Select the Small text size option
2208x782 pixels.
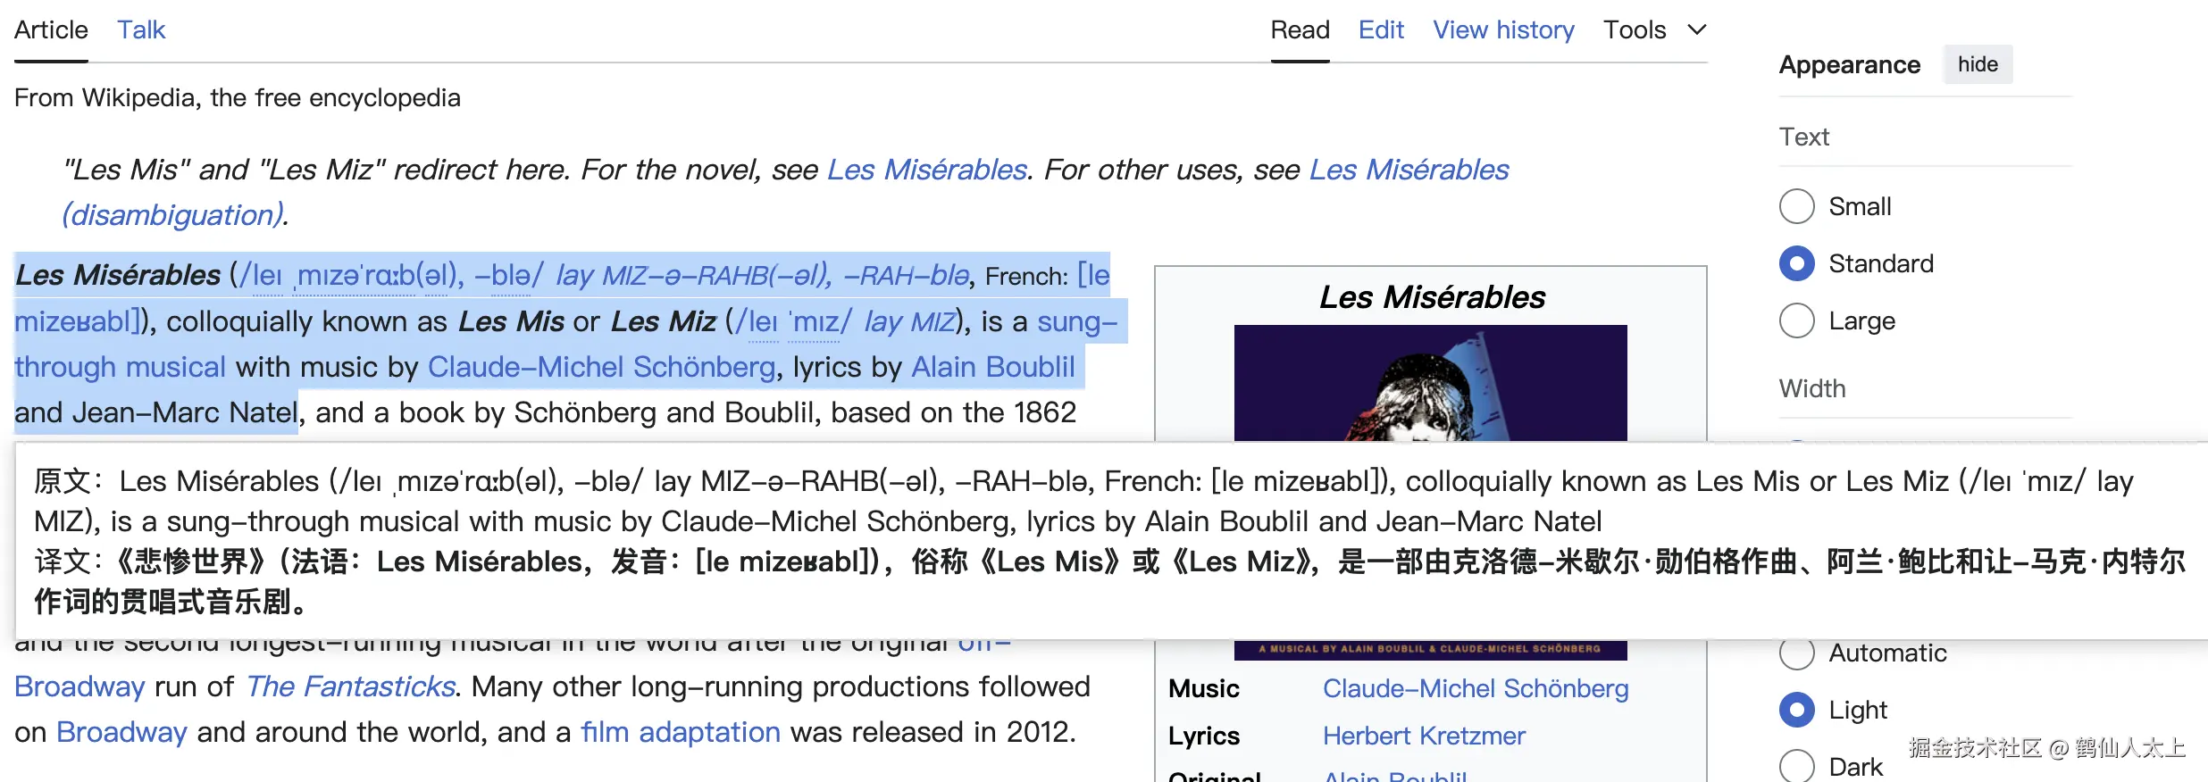(1797, 206)
